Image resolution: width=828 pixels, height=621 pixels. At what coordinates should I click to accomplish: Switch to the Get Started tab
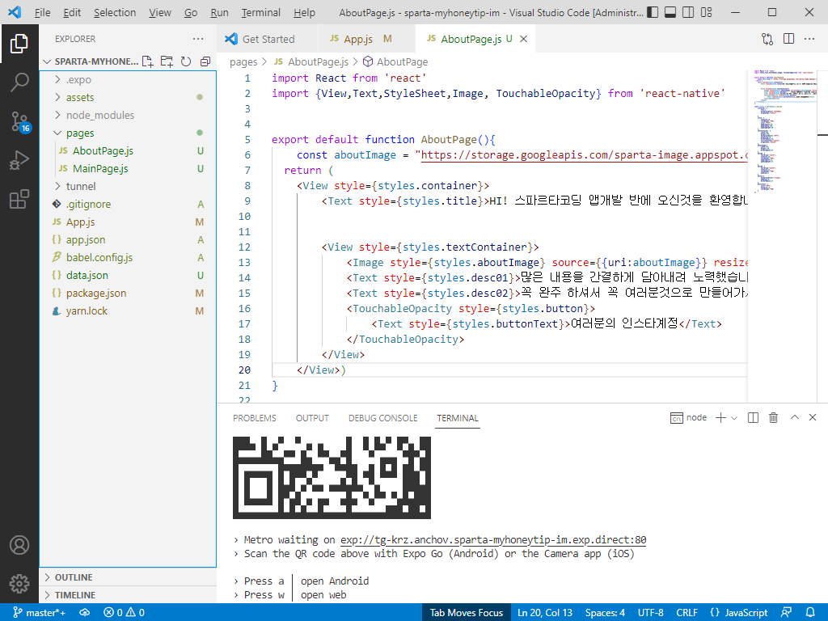[267, 39]
